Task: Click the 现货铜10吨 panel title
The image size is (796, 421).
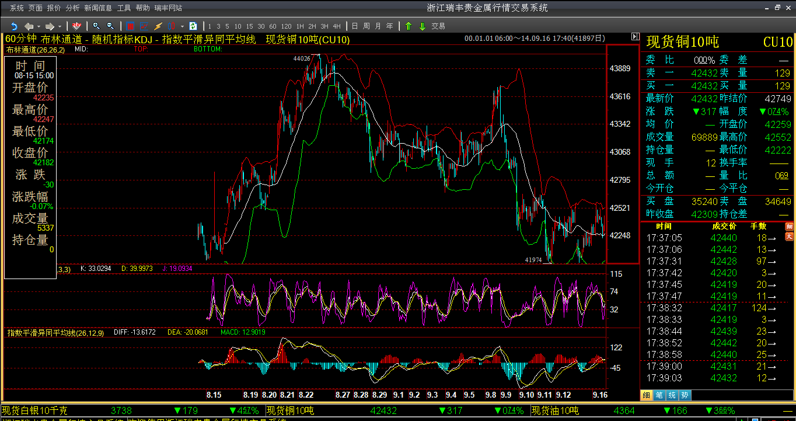Action: coord(683,42)
